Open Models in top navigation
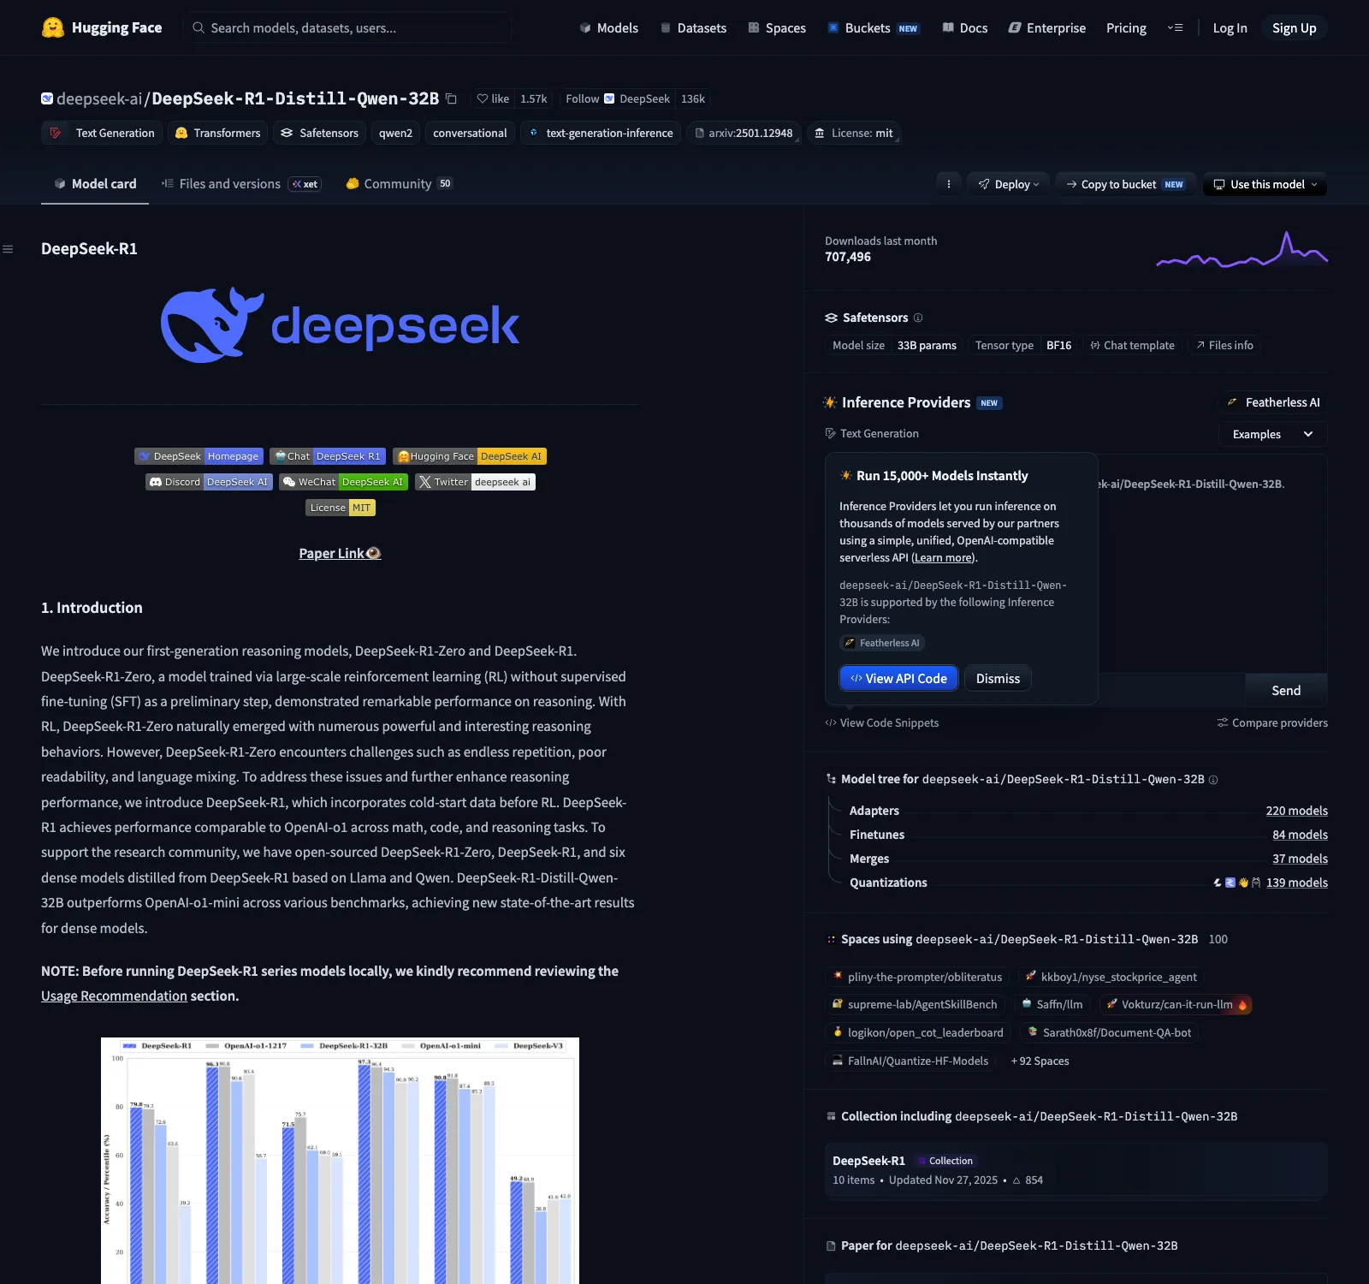 pos(608,27)
